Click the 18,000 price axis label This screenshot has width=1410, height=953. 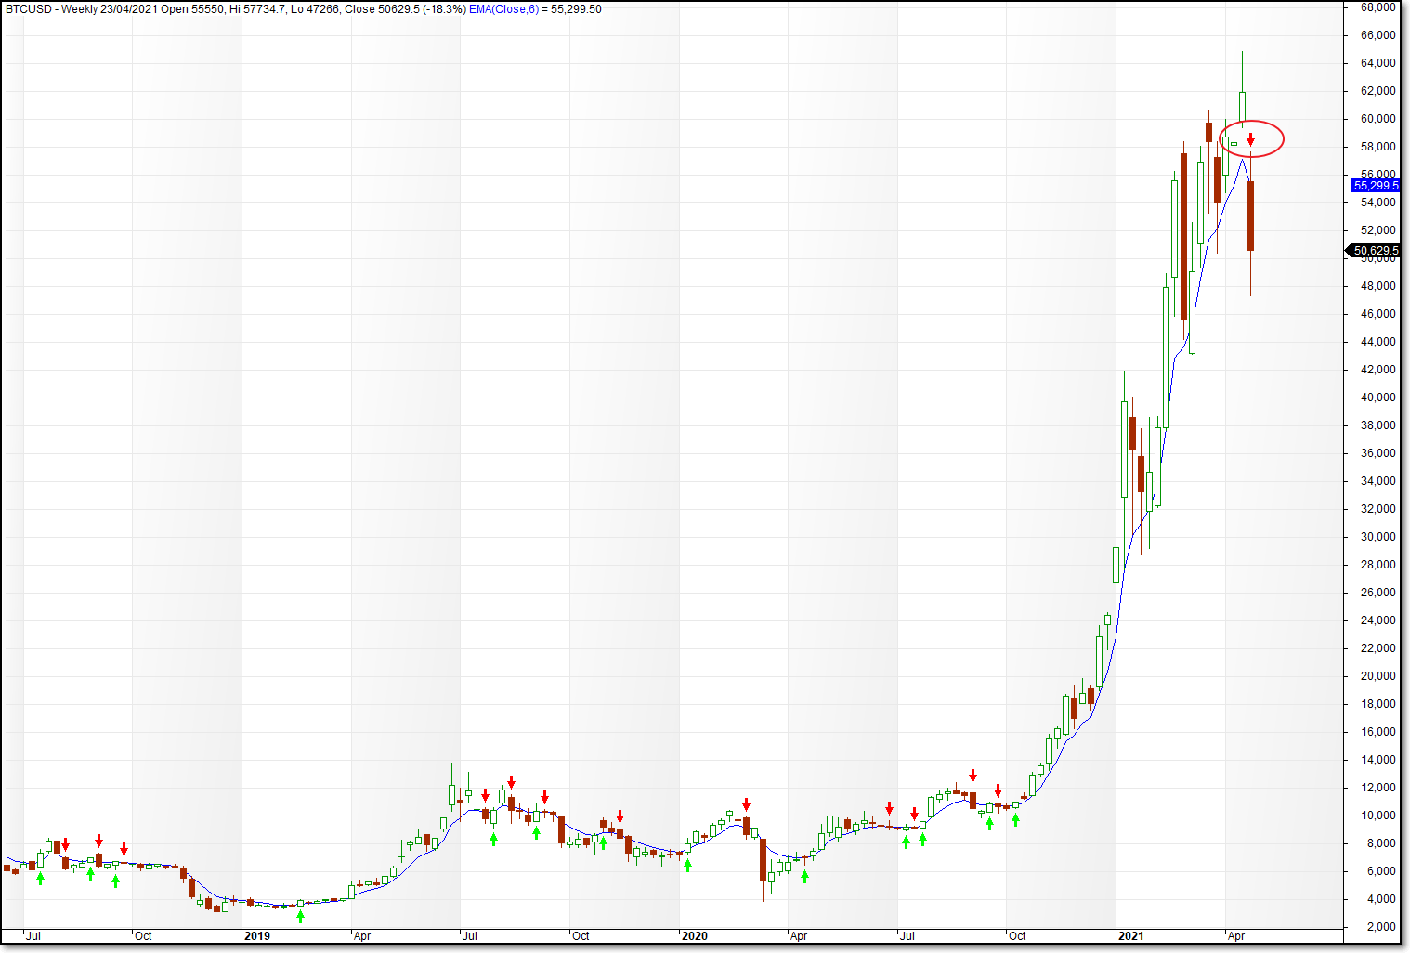click(x=1378, y=704)
